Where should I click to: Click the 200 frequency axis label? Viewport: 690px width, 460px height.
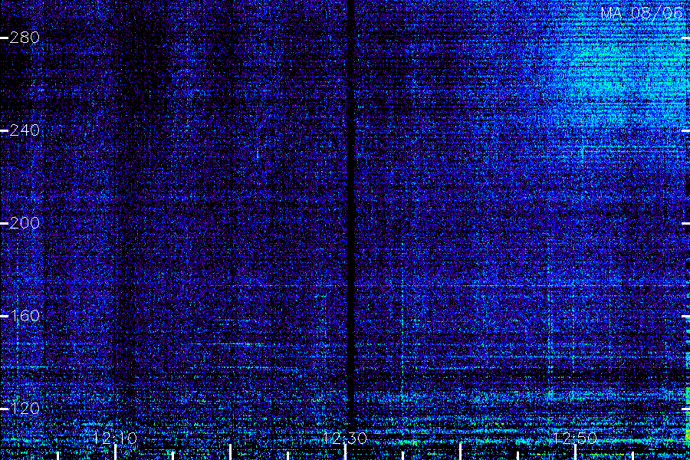[x=25, y=223]
